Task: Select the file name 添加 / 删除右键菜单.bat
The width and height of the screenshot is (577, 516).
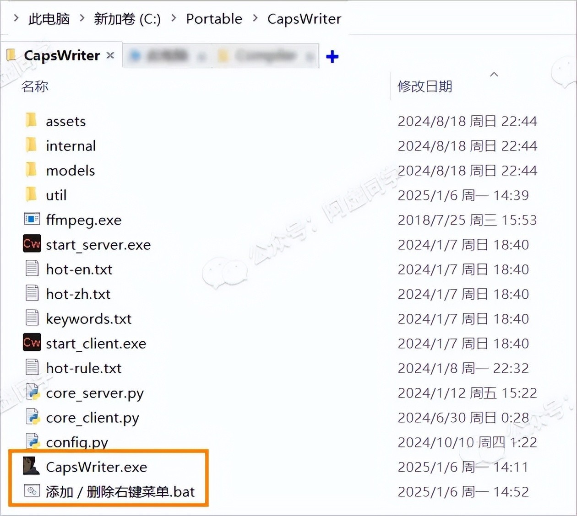Action: [x=120, y=492]
